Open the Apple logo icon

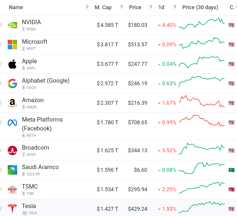(12, 64)
